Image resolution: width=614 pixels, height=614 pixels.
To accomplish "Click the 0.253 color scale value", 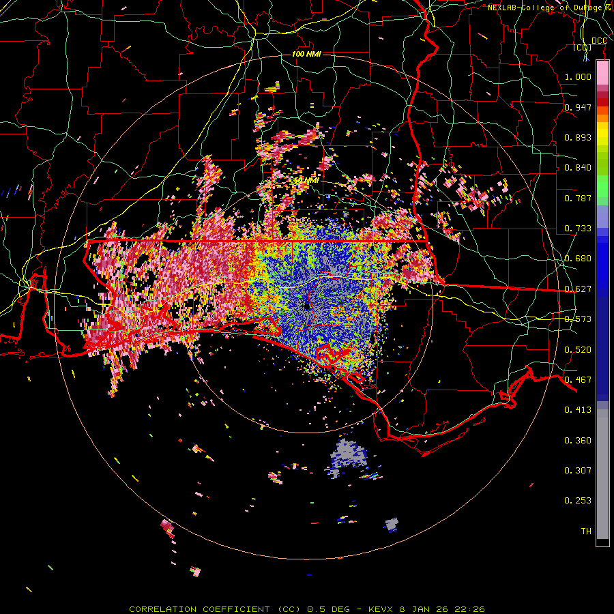I will pos(578,501).
